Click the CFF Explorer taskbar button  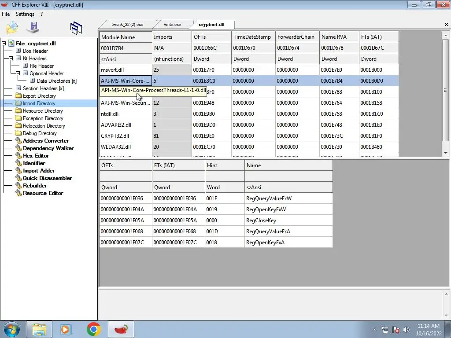121,329
